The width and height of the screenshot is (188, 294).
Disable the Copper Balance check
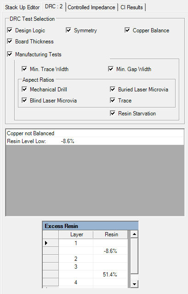pos(127,30)
